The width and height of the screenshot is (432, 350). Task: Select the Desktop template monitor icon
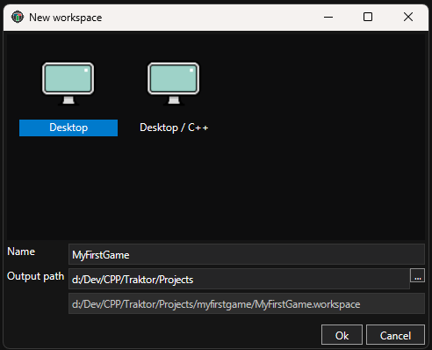point(68,84)
